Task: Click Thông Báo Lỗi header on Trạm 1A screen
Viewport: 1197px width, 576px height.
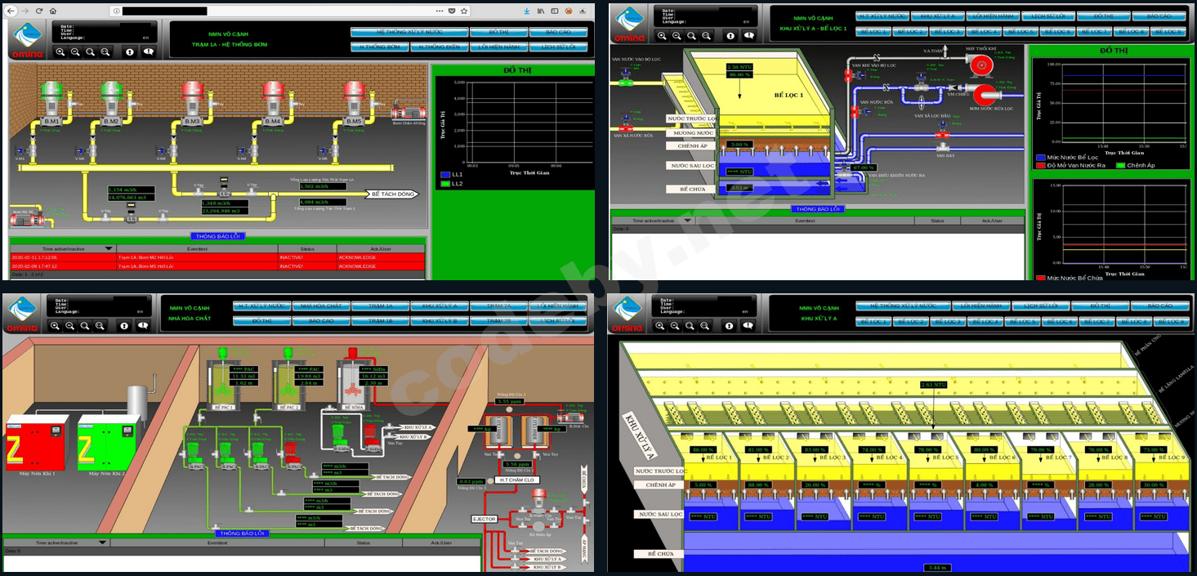Action: click(217, 236)
